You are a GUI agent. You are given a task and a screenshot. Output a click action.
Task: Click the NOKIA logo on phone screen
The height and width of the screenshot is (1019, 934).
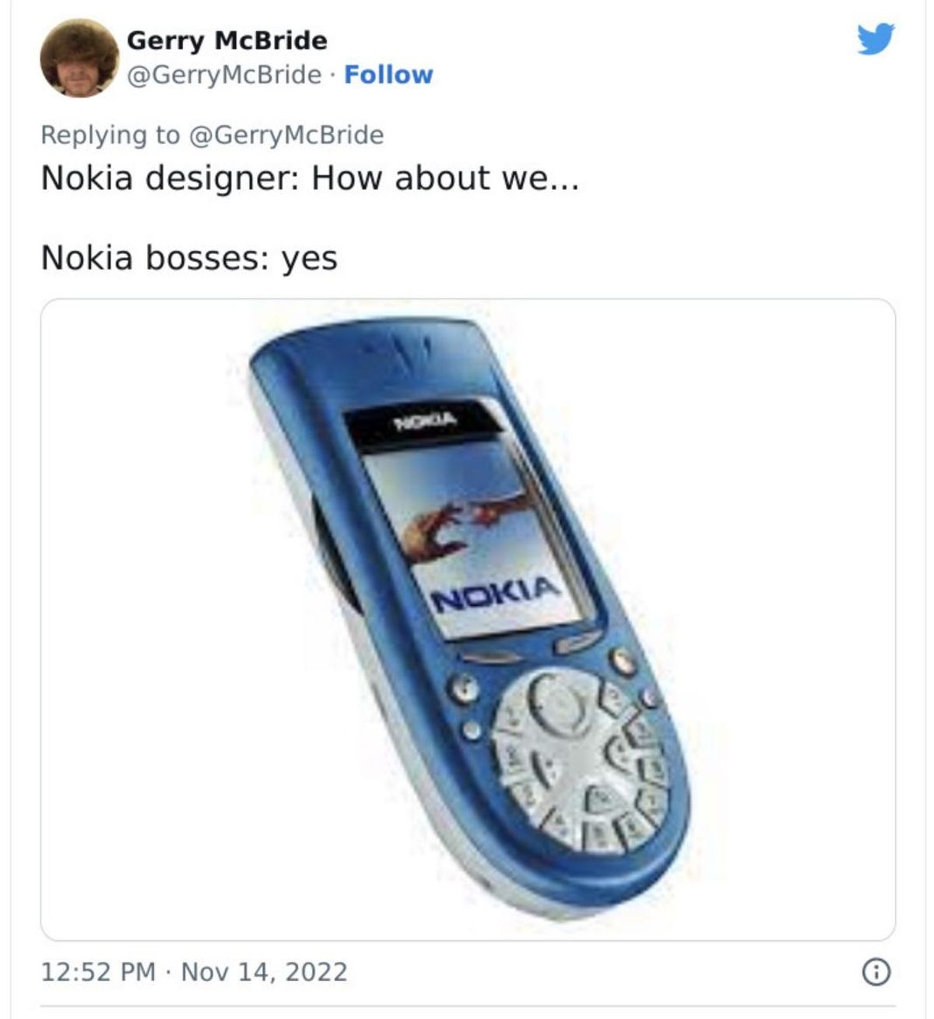pyautogui.click(x=496, y=595)
